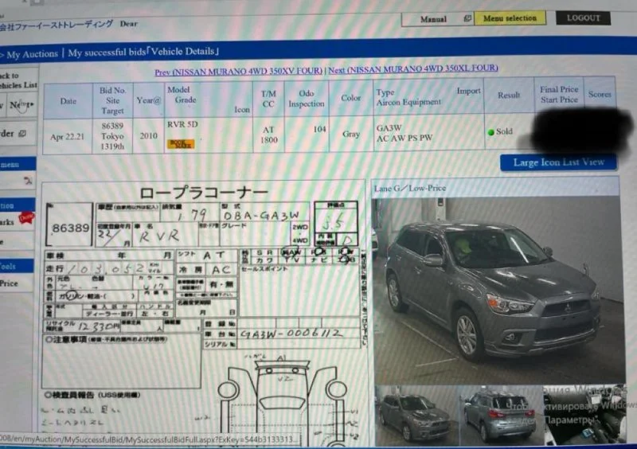Screen dimensions: 637x449
Task: Click the LOGOUT button
Action: 583,18
